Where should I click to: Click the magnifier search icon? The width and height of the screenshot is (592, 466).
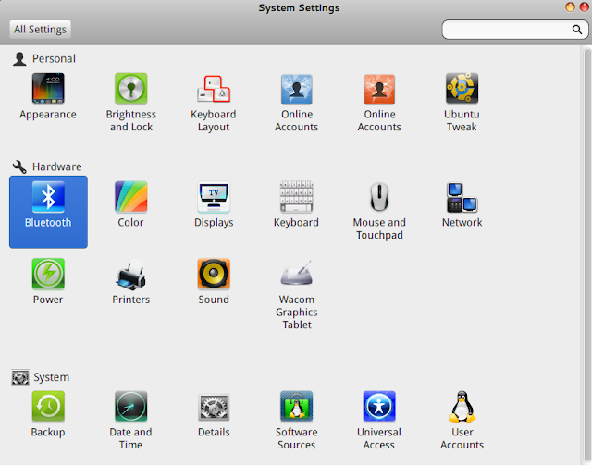(577, 30)
